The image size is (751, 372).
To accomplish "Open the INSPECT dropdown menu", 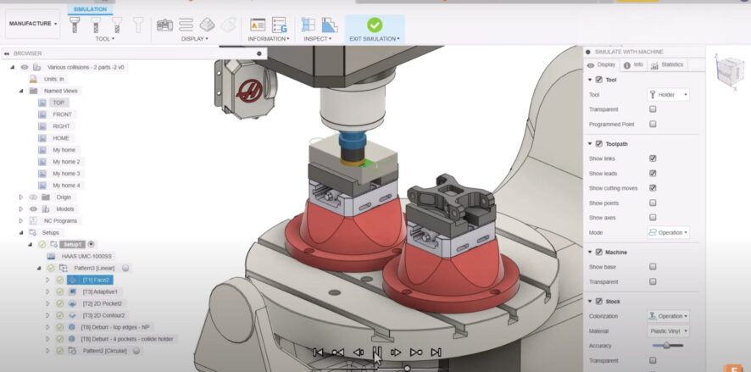I will [x=317, y=39].
